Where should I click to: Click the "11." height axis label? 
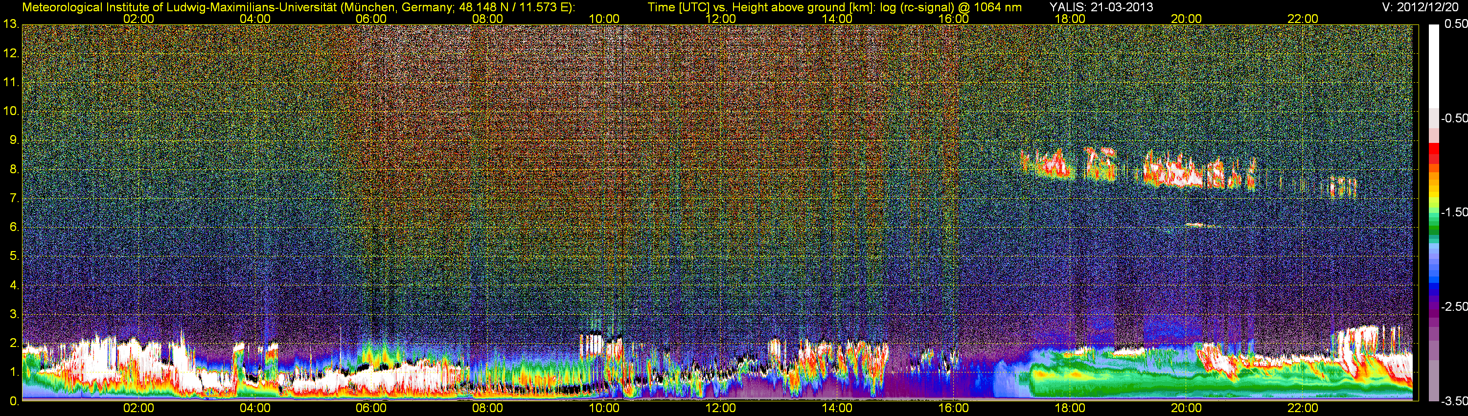(11, 83)
